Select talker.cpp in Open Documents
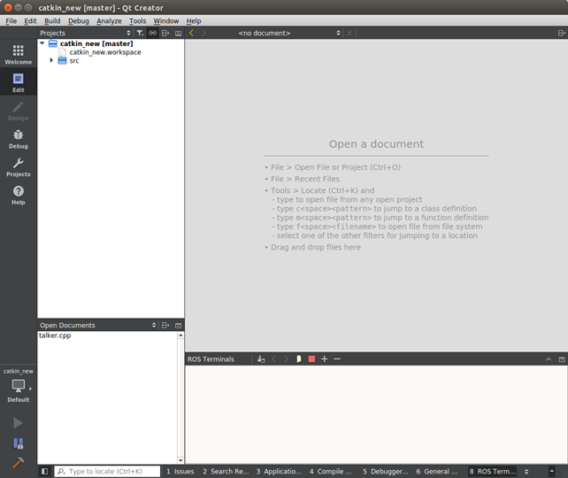This screenshot has width=568, height=478. 55,335
